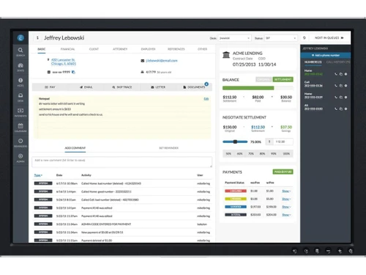
Task: Click the Letter button
Action: pyautogui.click(x=158, y=87)
